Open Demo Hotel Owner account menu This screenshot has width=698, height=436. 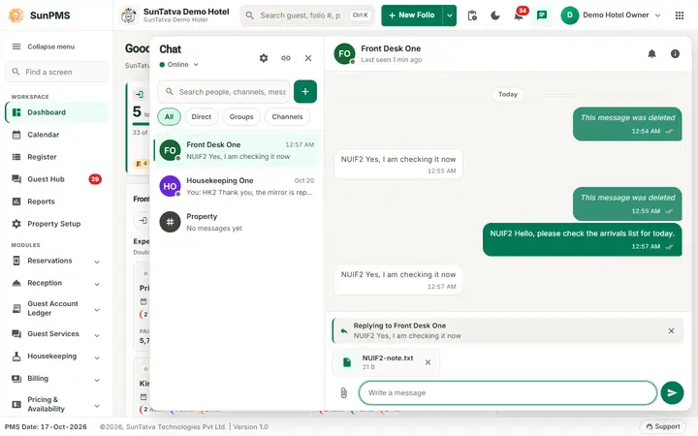click(x=611, y=16)
